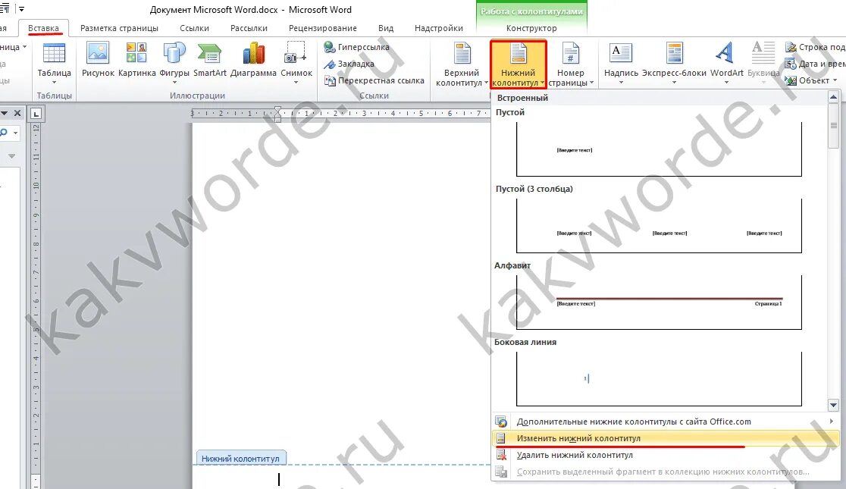This screenshot has width=846, height=489.
Task: Add a bookmark with Закладка
Action: point(349,64)
